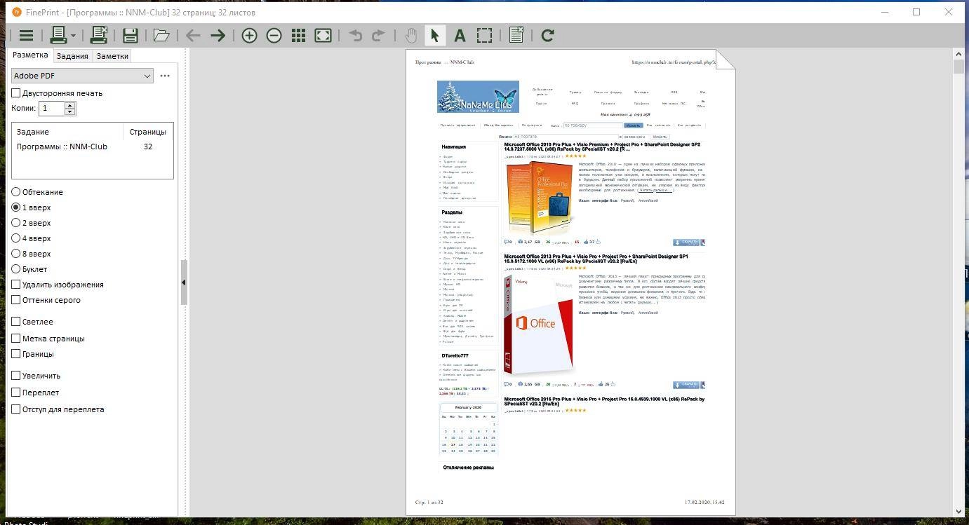Open printer options ellipsis button

click(x=165, y=76)
